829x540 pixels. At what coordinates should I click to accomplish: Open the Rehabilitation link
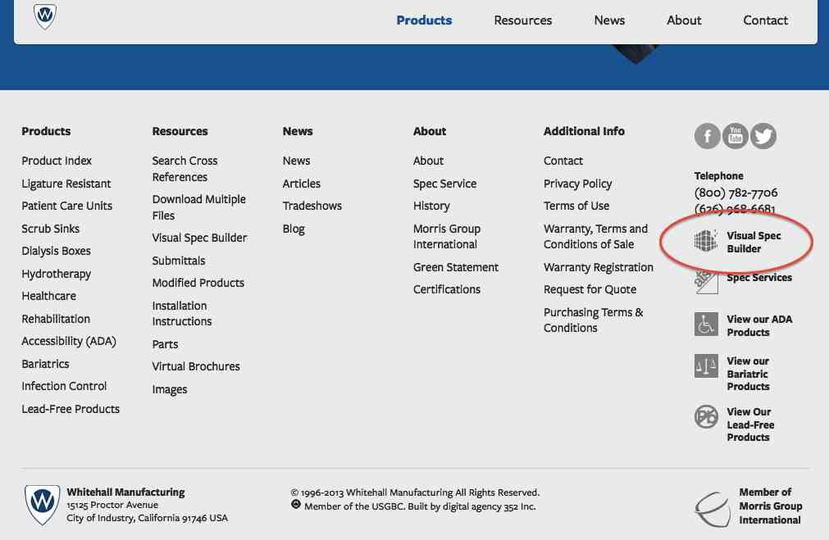(56, 319)
